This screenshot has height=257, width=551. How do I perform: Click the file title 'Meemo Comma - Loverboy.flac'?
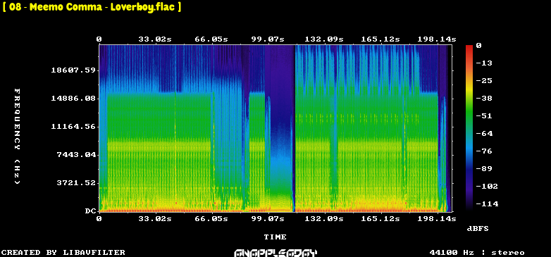click(92, 7)
